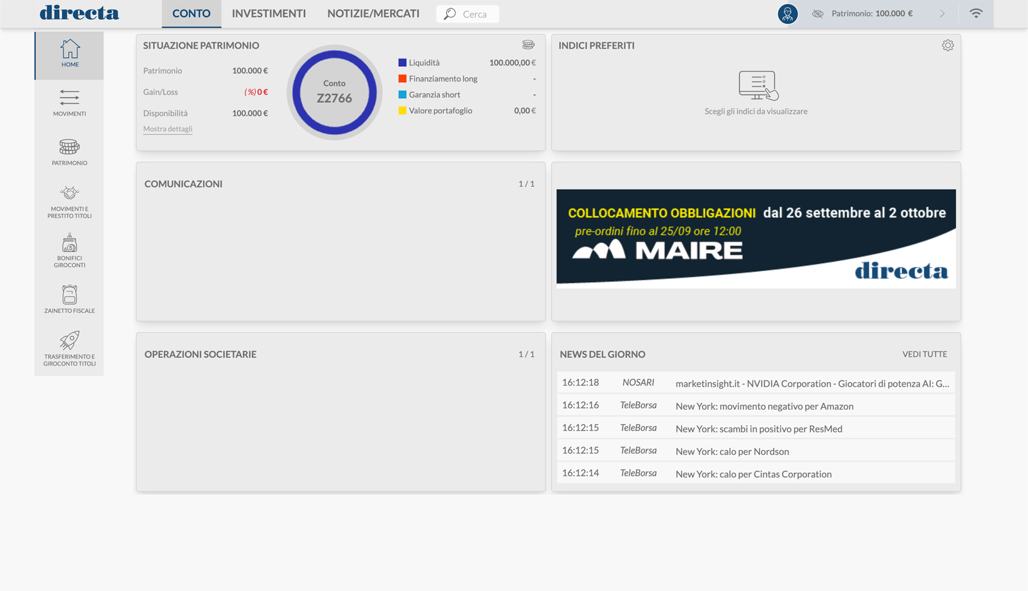The width and height of the screenshot is (1028, 591).
Task: Open the Patrimonio coins icon in sidebar
Action: pos(69,147)
